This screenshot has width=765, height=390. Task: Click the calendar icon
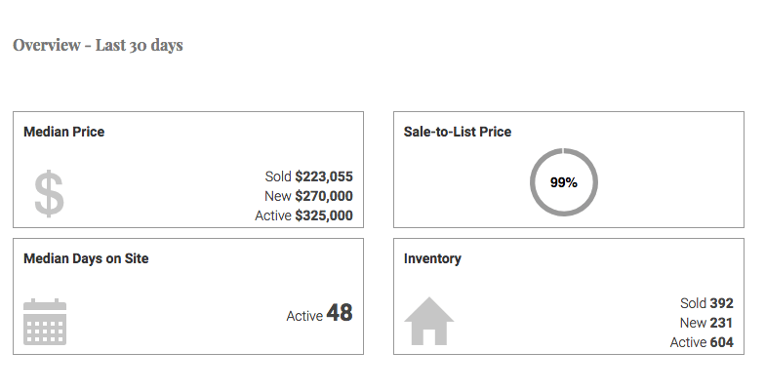(45, 322)
